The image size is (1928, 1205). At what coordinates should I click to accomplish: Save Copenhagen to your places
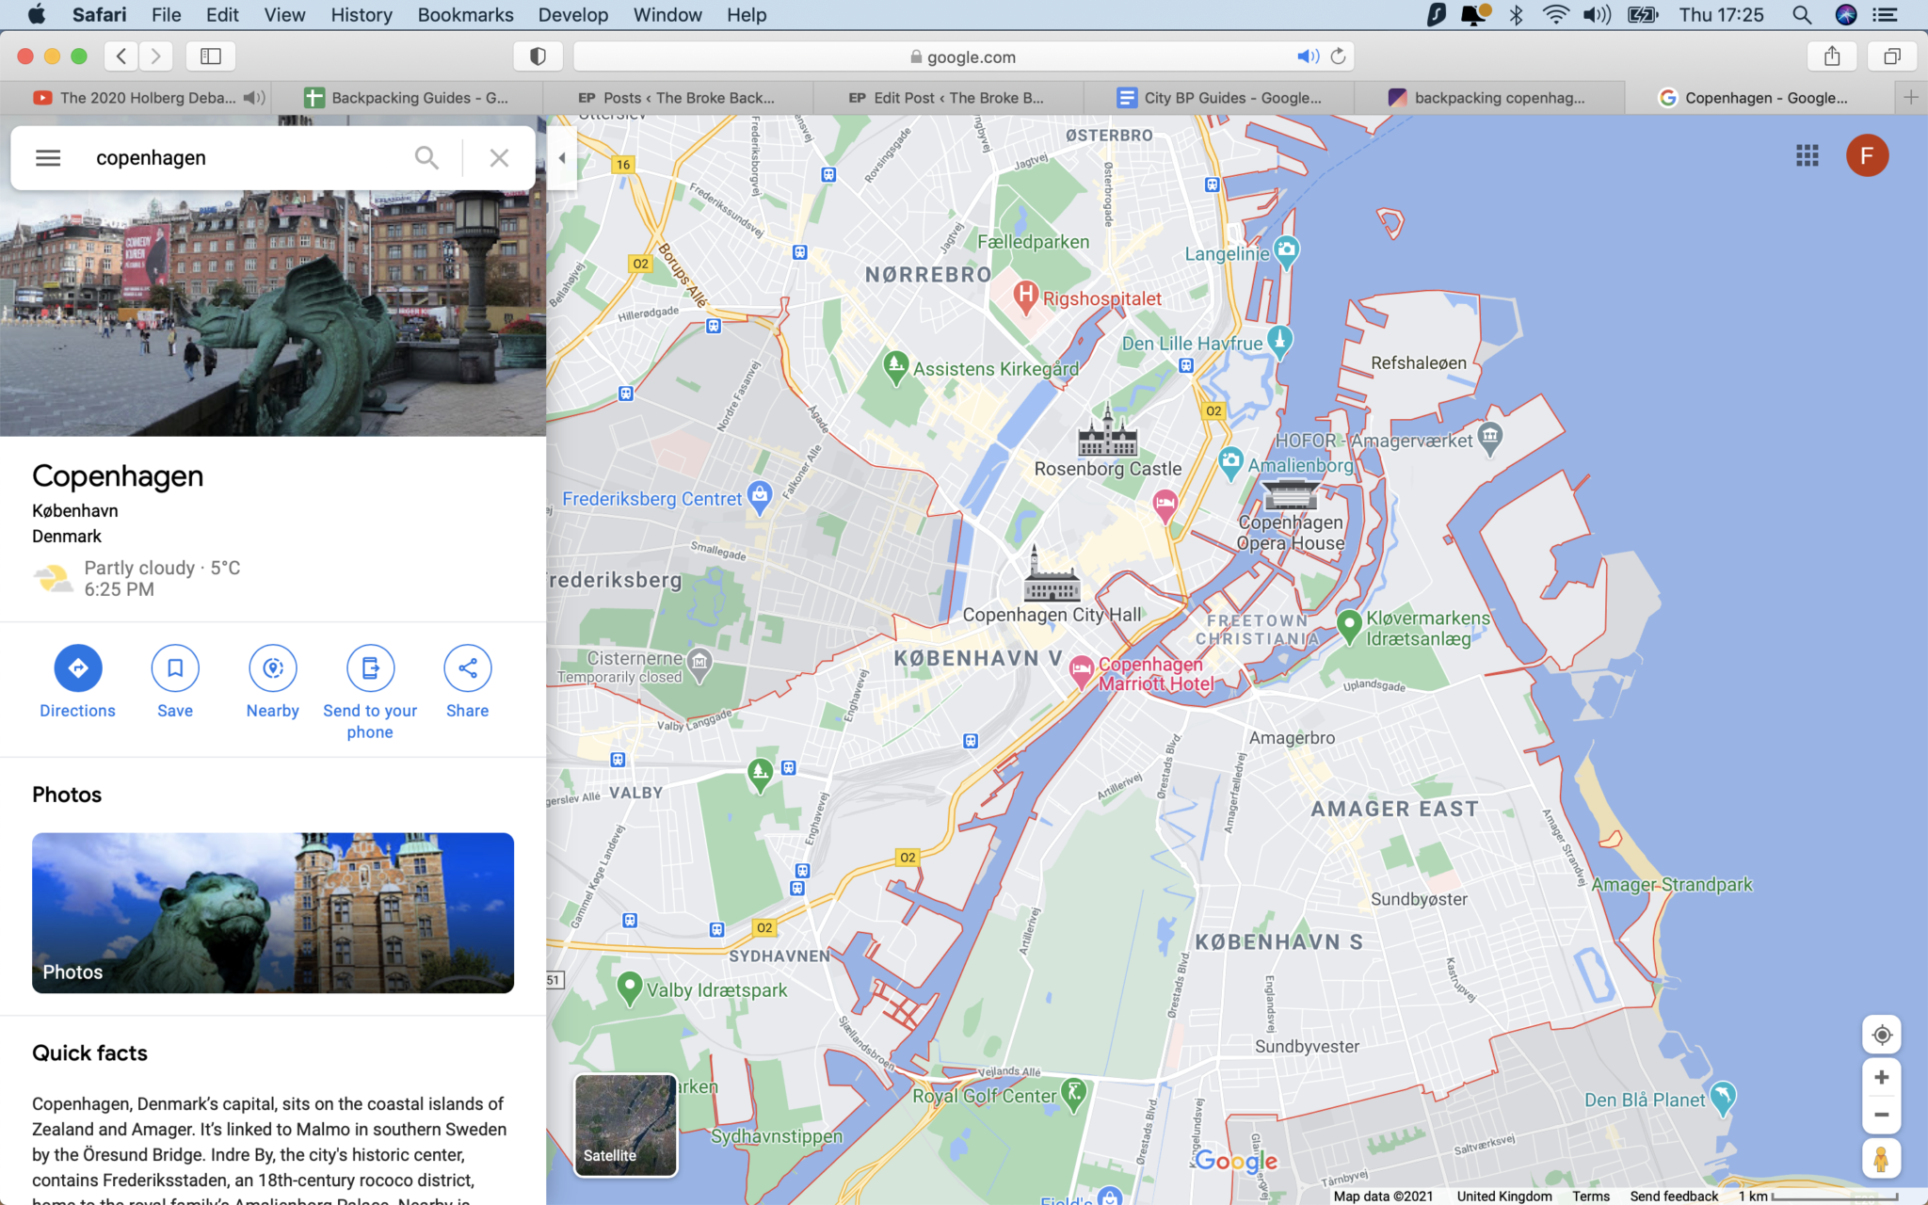click(x=175, y=668)
